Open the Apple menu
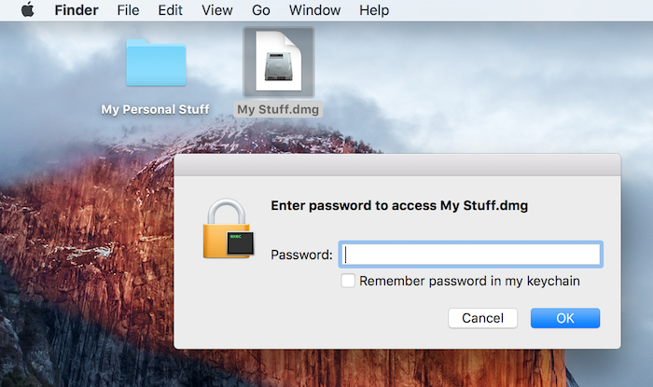653x387 pixels. [27, 9]
